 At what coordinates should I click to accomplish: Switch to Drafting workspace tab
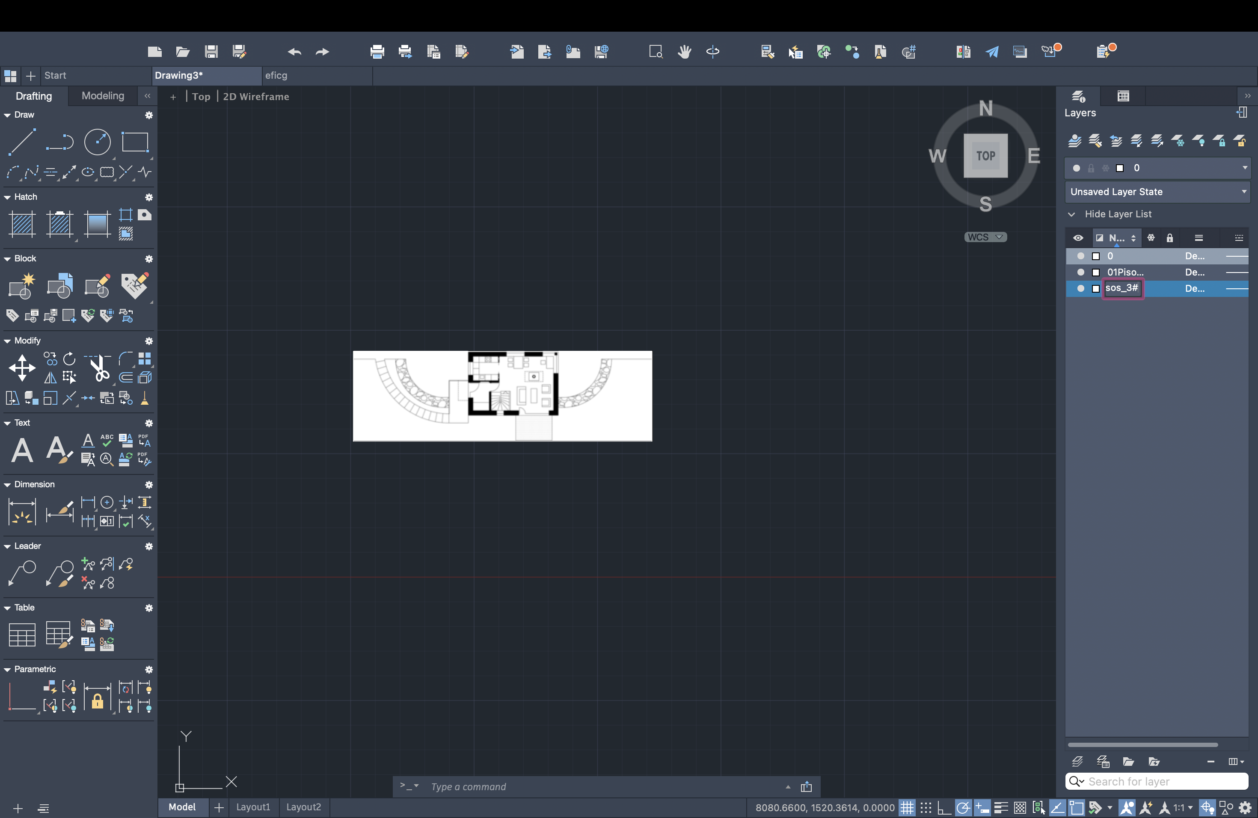pyautogui.click(x=33, y=95)
